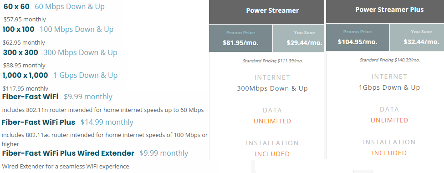The image size is (444, 173).
Task: Click UNLIMITED data under Power Streamer
Action: click(272, 121)
